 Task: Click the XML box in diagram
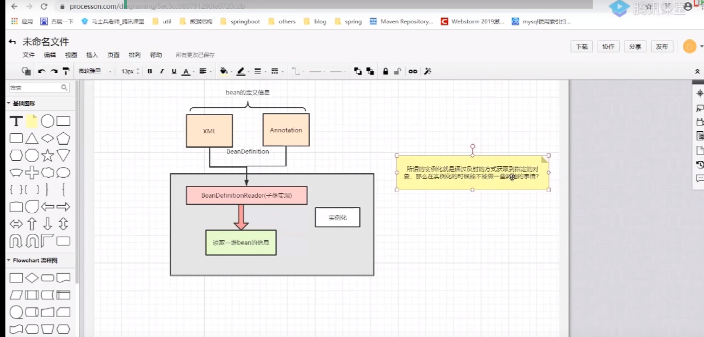pos(209,131)
